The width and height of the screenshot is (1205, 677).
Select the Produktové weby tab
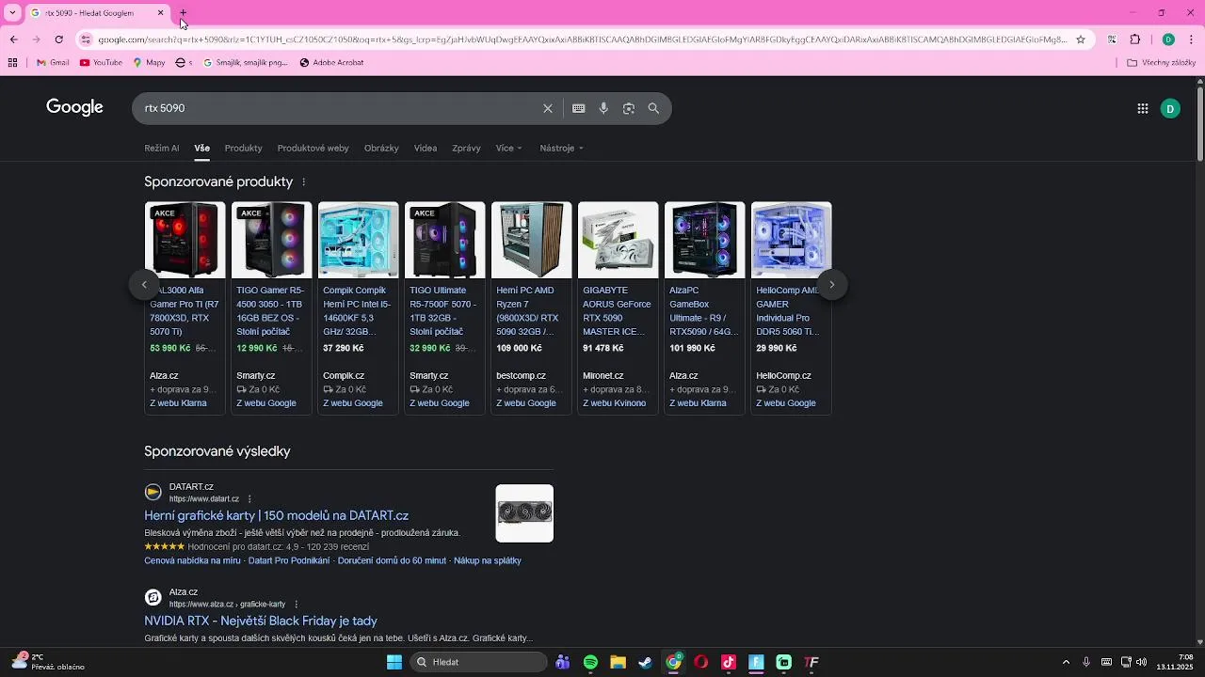313,149
